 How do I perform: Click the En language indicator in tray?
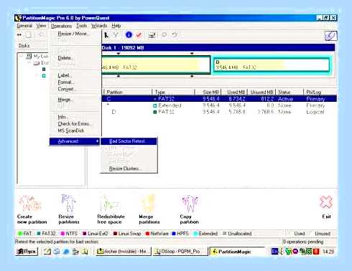[x=274, y=251]
